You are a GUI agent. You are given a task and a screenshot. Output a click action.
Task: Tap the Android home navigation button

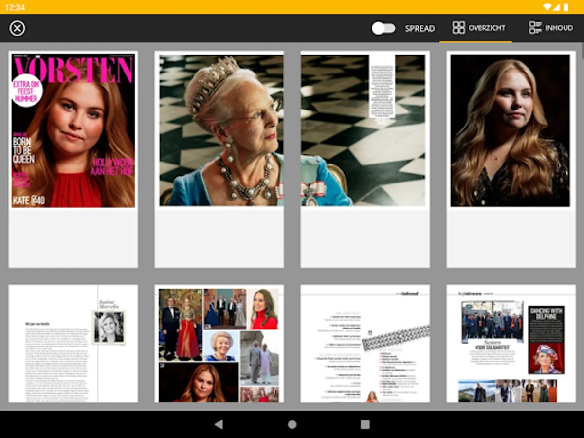[x=292, y=424]
